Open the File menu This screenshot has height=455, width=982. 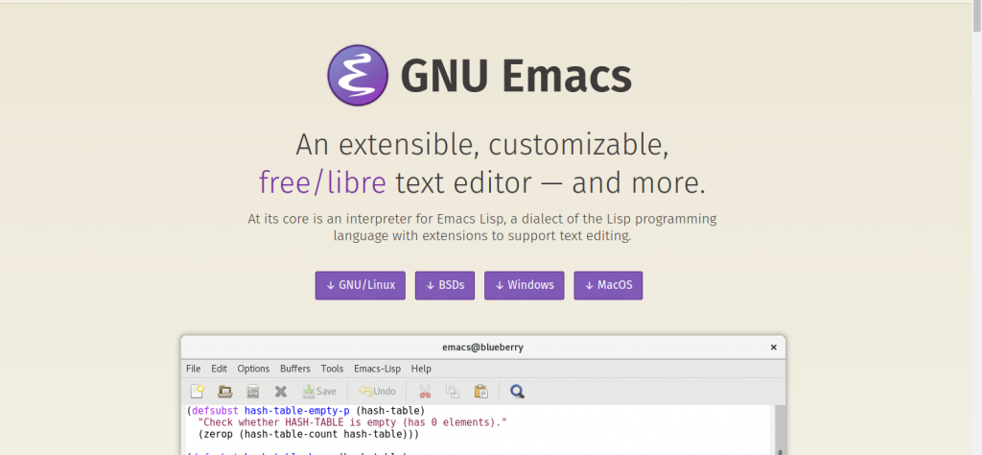tap(193, 369)
